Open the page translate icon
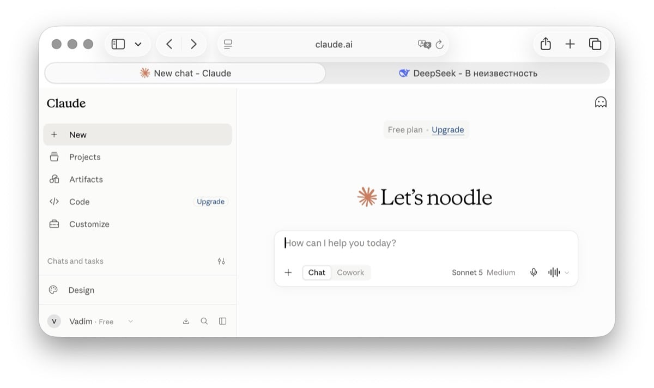Screen dimensions: 654x388 pyautogui.click(x=424, y=45)
